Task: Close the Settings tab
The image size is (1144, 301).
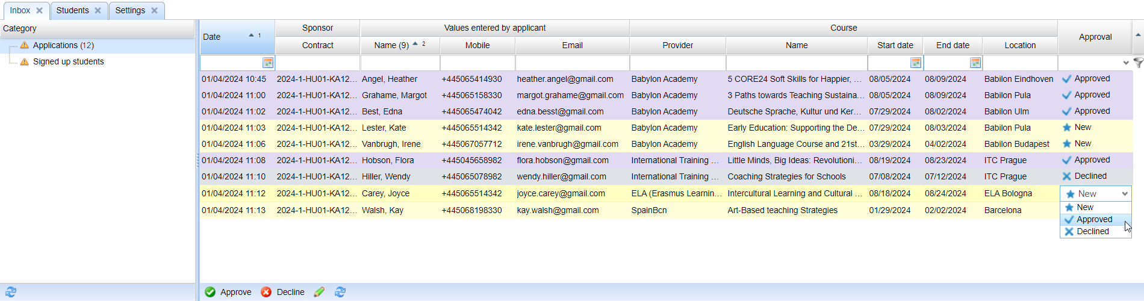Action: [x=154, y=10]
